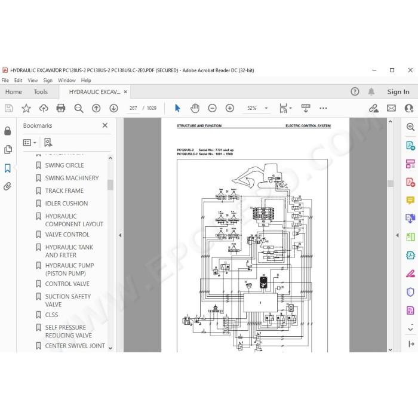The height and width of the screenshot is (418, 418).
Task: Close the Bookmarks panel
Action: pyautogui.click(x=105, y=125)
